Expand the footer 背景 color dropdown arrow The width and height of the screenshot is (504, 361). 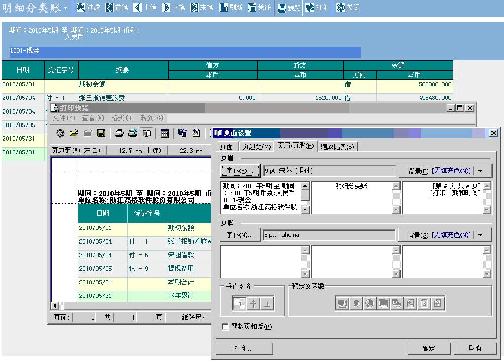coord(481,235)
